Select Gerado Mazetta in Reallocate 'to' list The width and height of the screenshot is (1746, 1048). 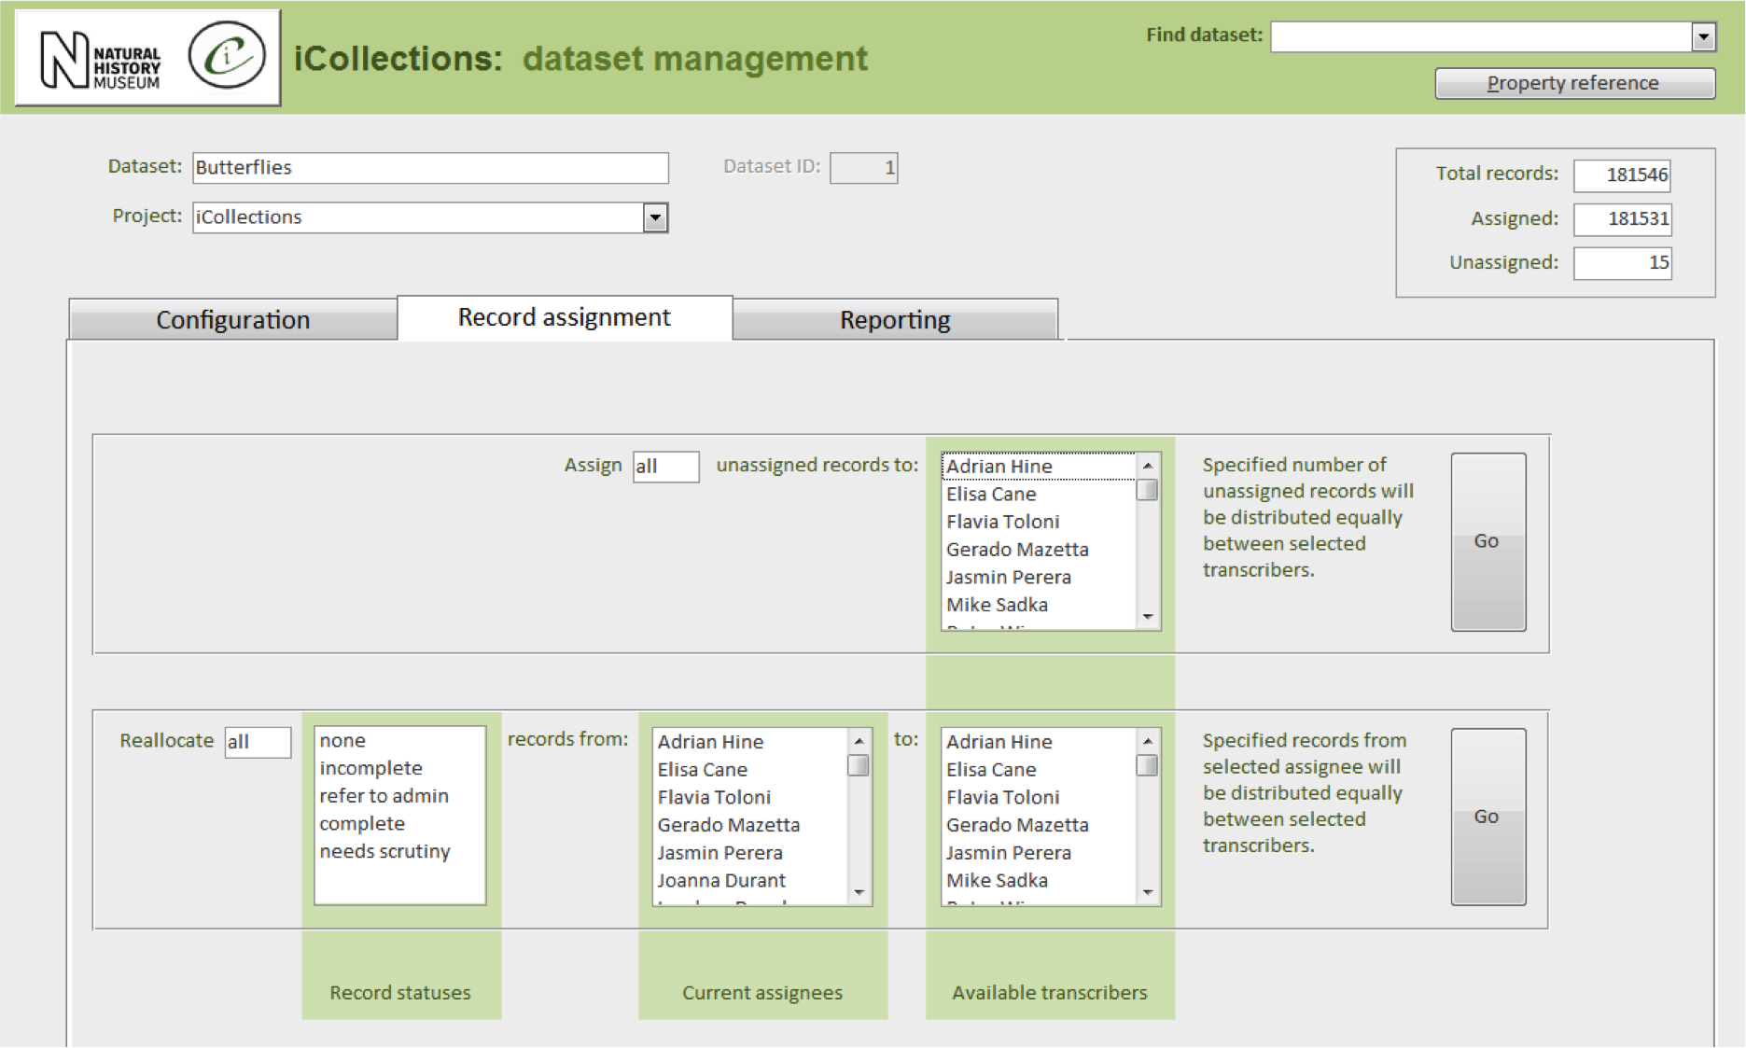pyautogui.click(x=1039, y=825)
